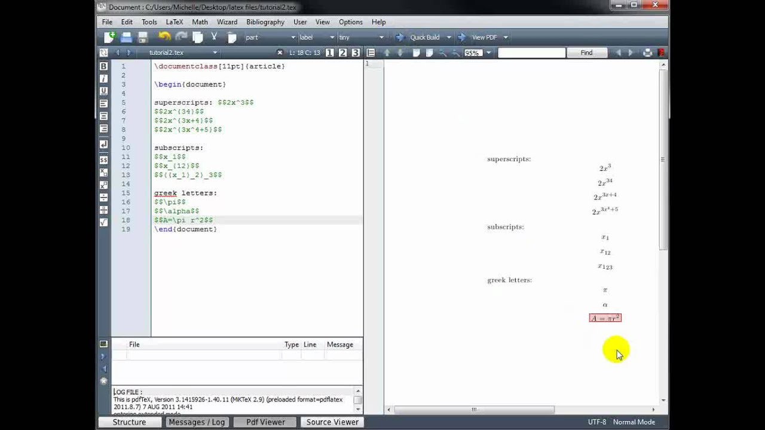Open the Math menu

coord(200,21)
